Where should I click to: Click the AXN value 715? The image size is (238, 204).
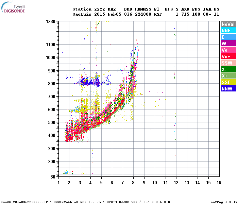(185, 14)
